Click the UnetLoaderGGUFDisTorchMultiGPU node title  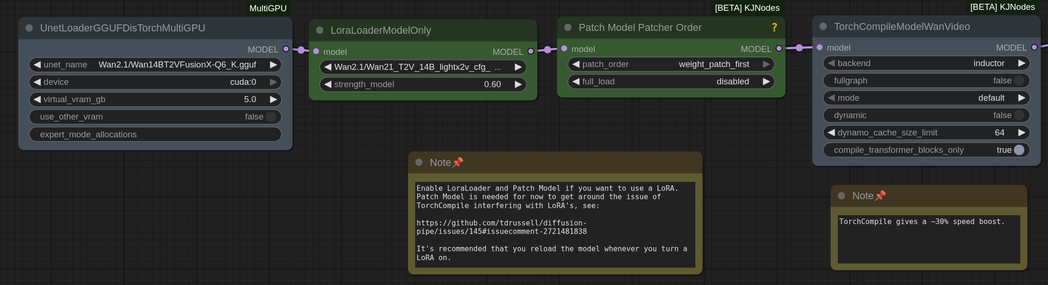click(x=122, y=28)
